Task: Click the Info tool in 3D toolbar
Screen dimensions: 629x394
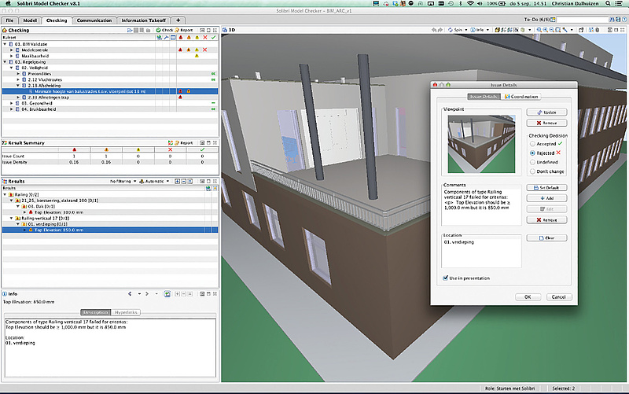Action: click(477, 30)
